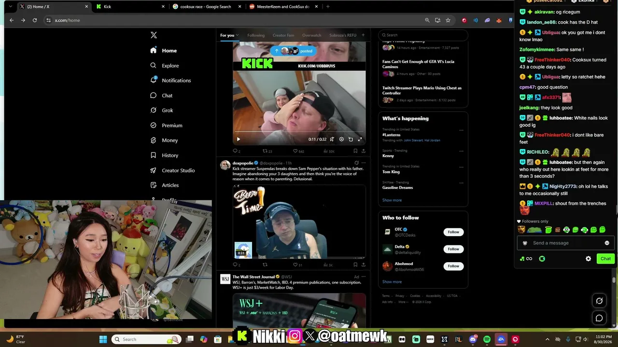618x347 pixels.
Task: Open Kick chat settings gear
Action: pos(588,259)
